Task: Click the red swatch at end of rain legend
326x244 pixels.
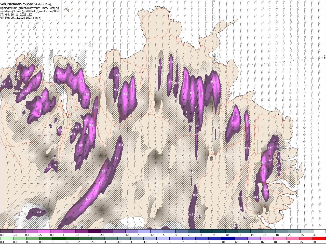Action: 319,238
